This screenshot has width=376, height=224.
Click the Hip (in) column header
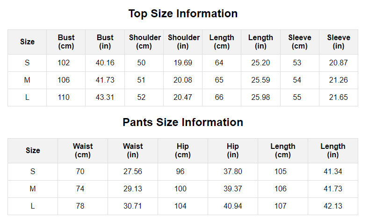pos(233,151)
